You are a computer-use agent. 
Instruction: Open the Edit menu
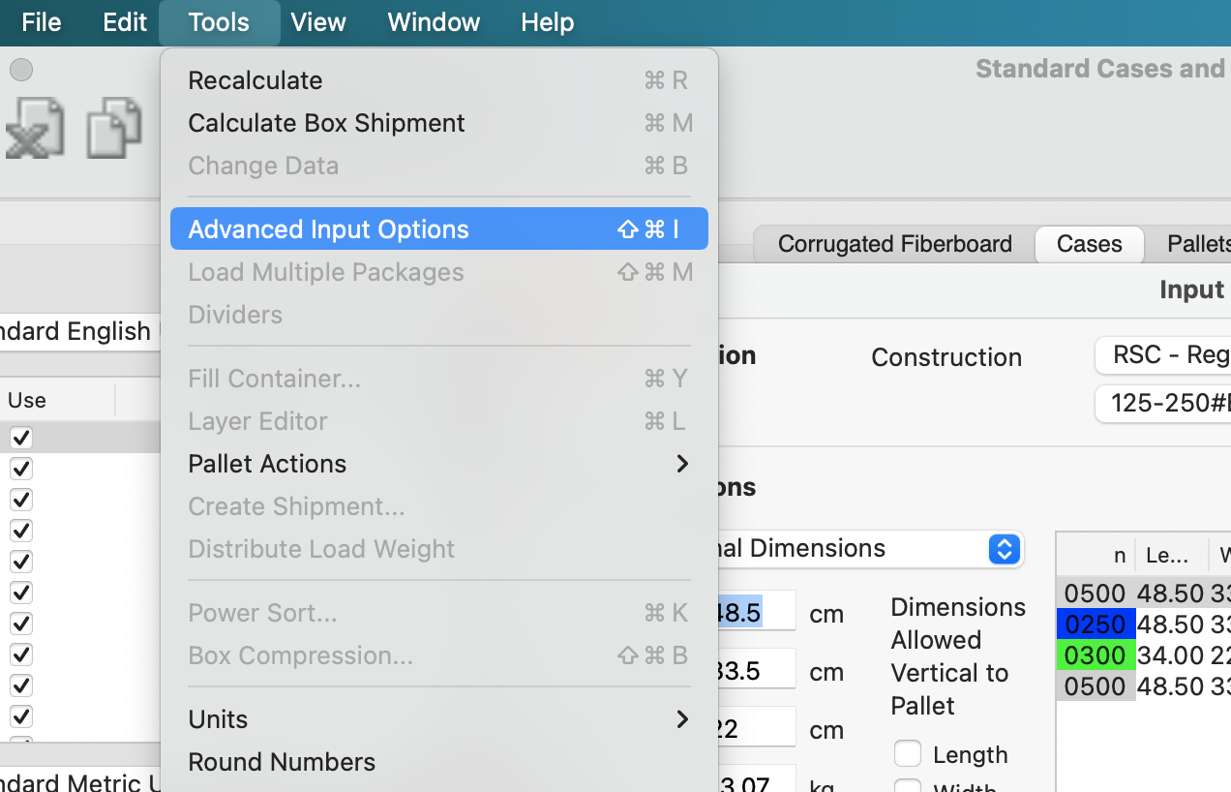click(125, 22)
